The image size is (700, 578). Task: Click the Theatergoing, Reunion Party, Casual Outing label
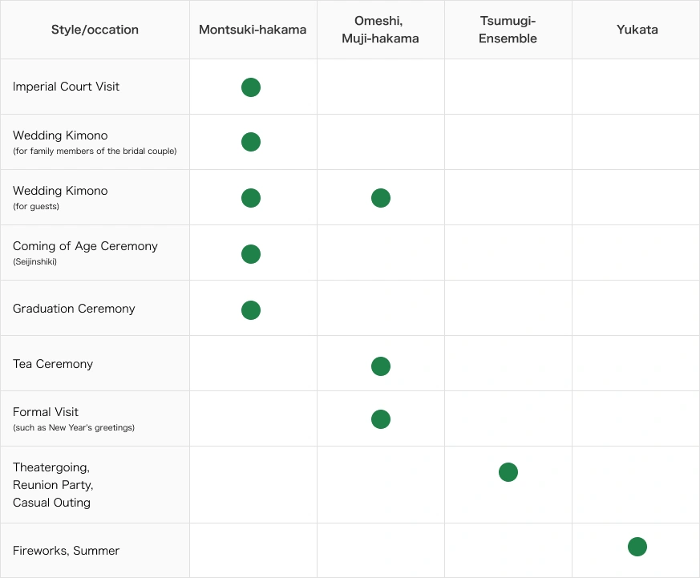[x=53, y=485]
